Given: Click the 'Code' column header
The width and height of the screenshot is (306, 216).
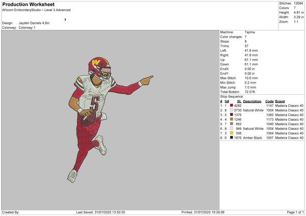Looking at the screenshot, I should 269,101.
